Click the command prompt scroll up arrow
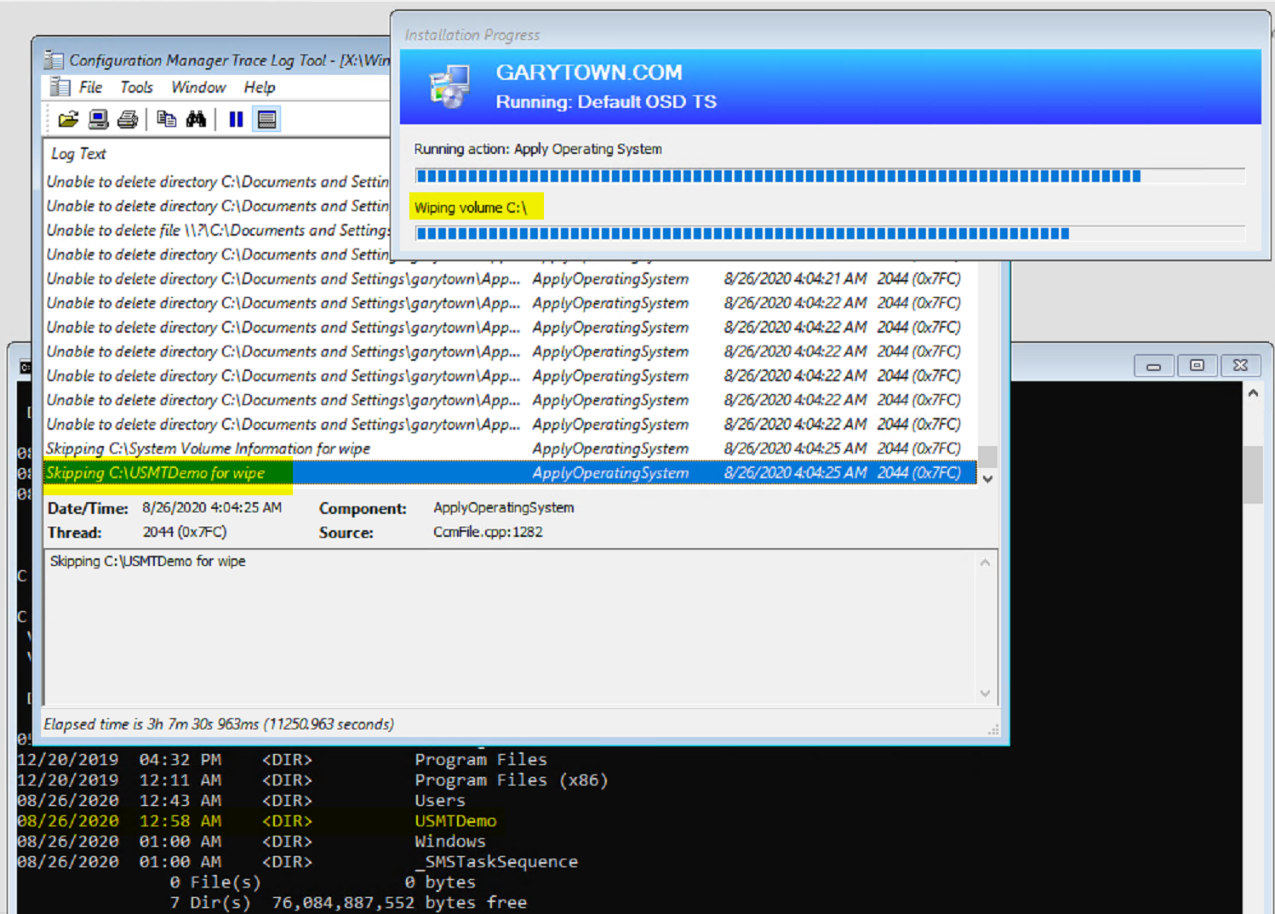This screenshot has height=914, width=1275. 1253,393
